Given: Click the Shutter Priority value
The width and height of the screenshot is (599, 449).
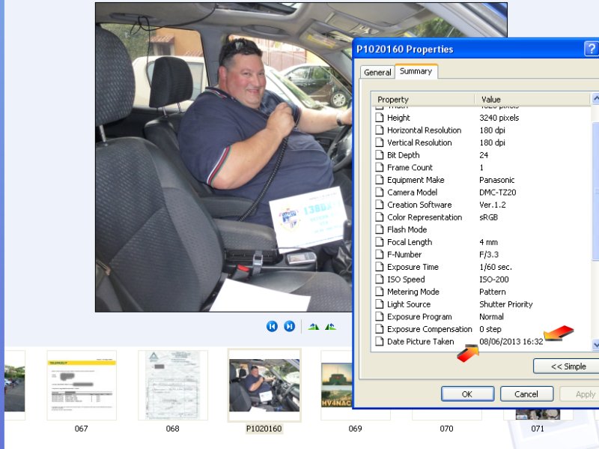Looking at the screenshot, I should (506, 304).
